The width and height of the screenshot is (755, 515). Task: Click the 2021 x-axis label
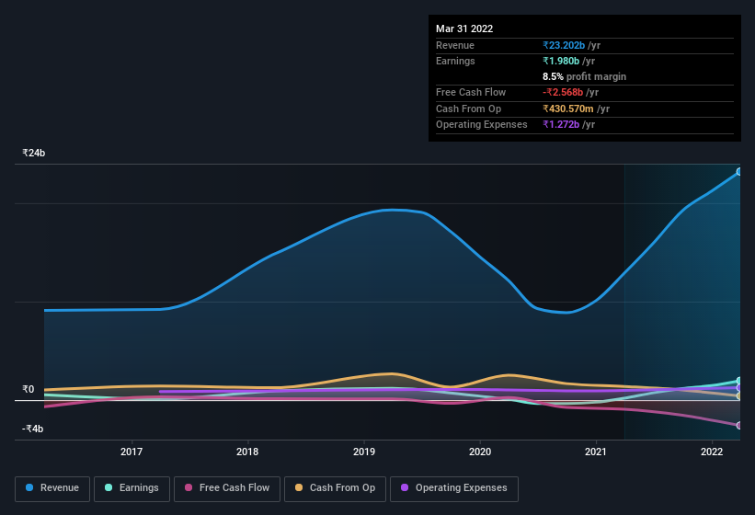click(596, 452)
